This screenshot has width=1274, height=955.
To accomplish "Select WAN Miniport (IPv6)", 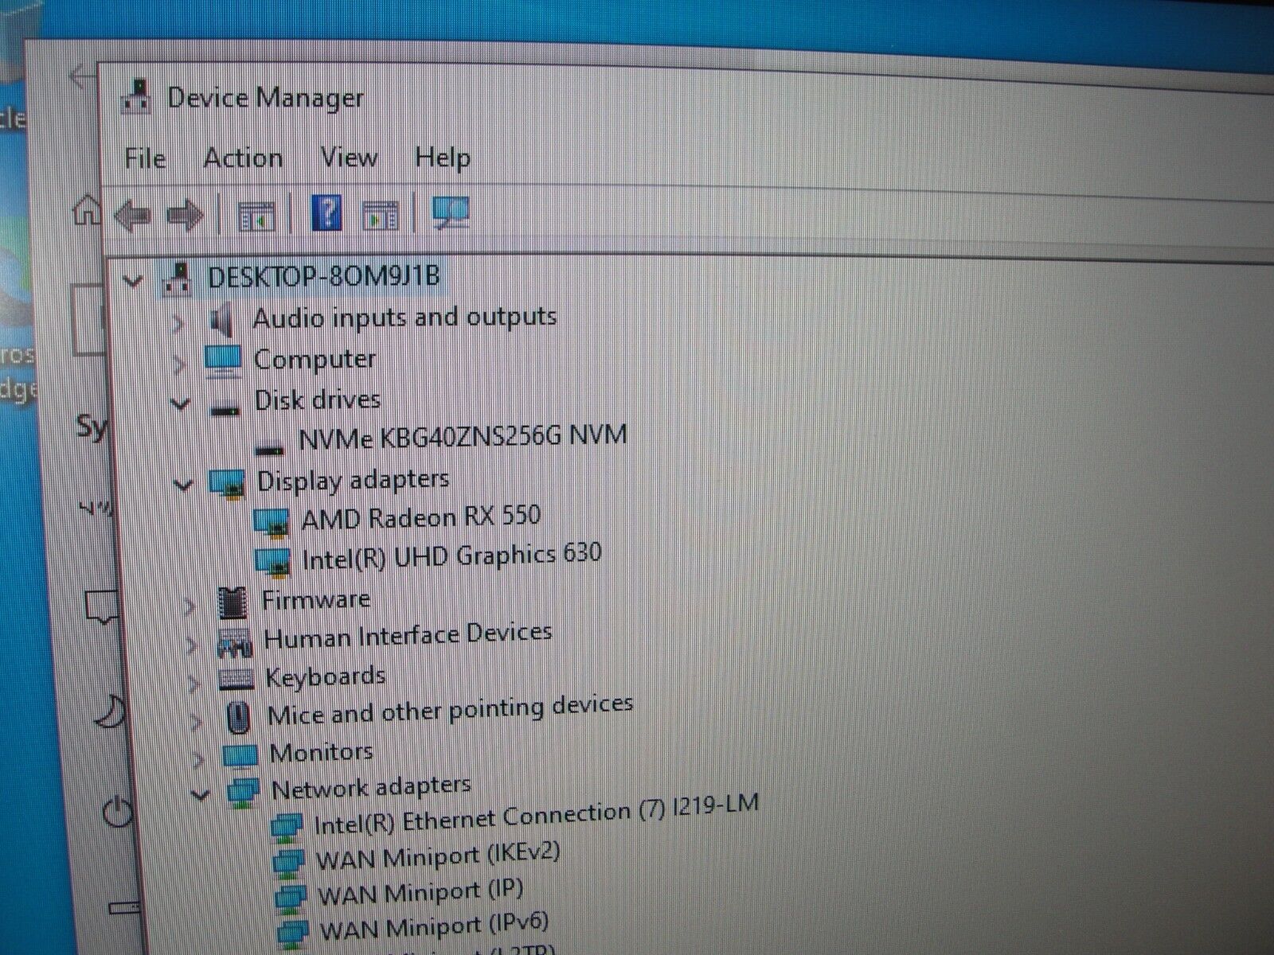I will 435,927.
